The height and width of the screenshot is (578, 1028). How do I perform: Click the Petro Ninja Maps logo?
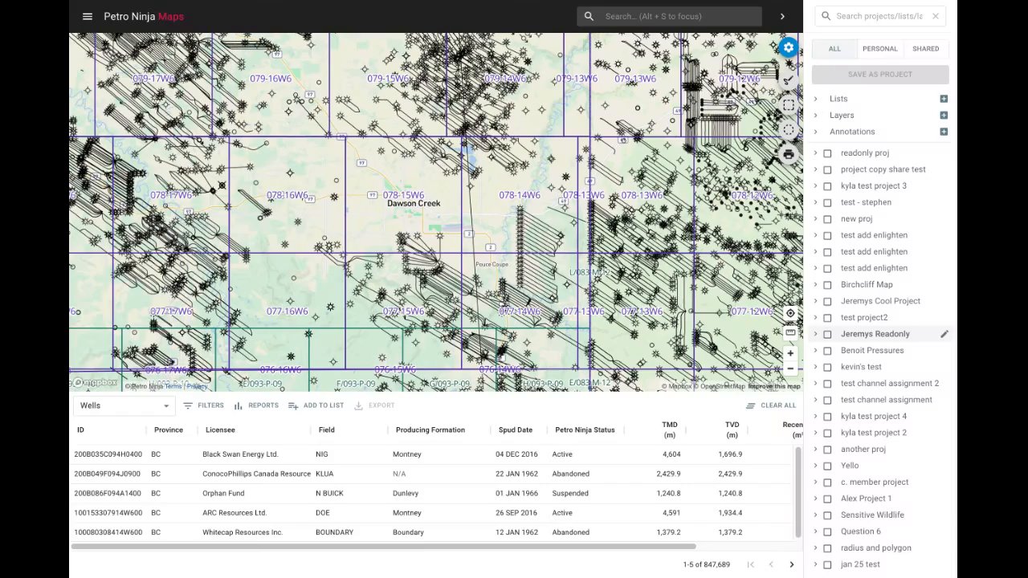pos(144,16)
